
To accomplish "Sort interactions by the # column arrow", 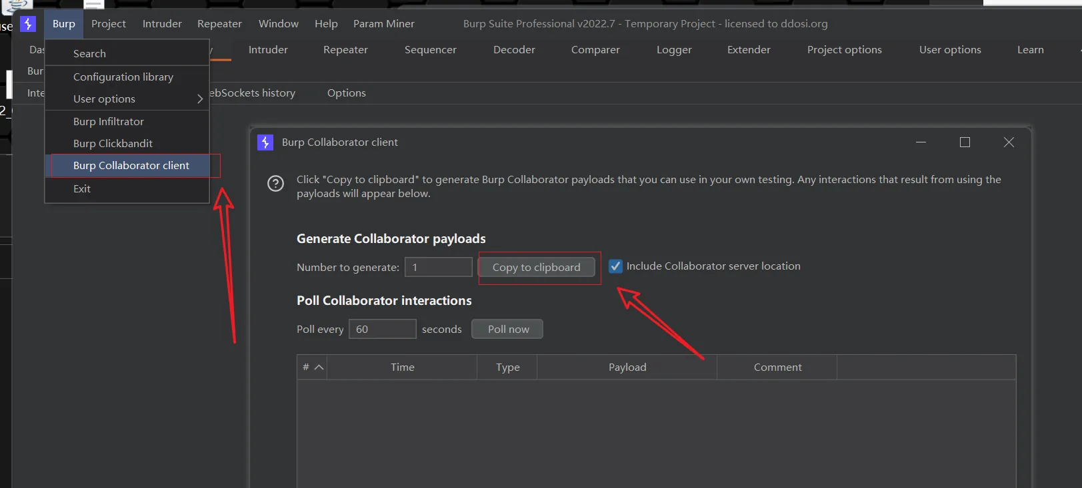I will tap(319, 367).
